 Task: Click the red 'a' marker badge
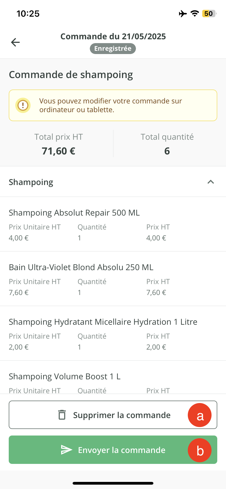(x=200, y=415)
